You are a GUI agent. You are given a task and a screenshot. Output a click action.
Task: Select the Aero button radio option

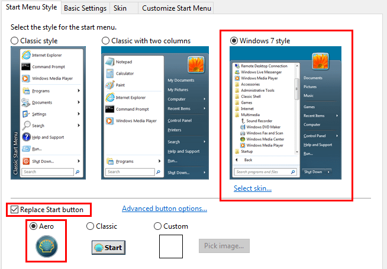[x=33, y=226]
